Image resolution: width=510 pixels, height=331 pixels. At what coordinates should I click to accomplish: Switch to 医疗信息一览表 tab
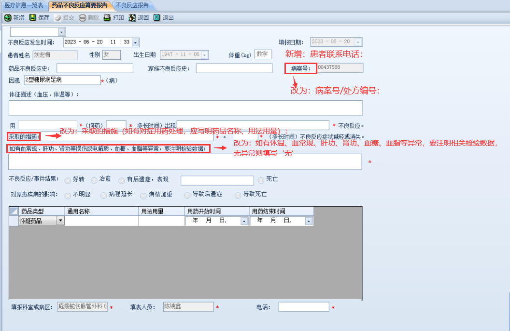click(24, 5)
